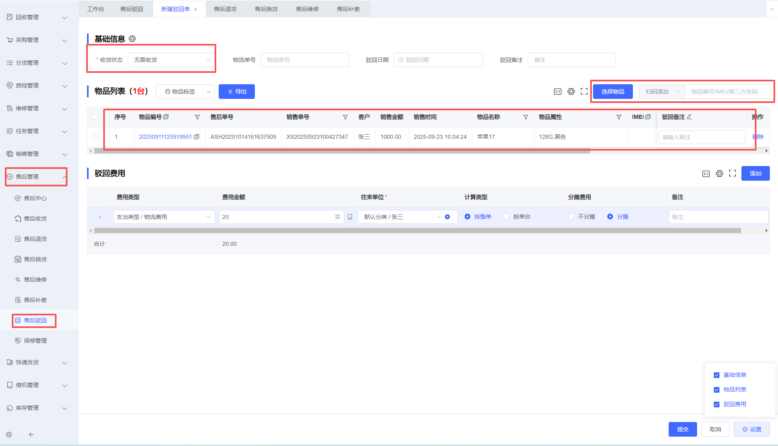Switch to the 售后退货 tab

225,9
